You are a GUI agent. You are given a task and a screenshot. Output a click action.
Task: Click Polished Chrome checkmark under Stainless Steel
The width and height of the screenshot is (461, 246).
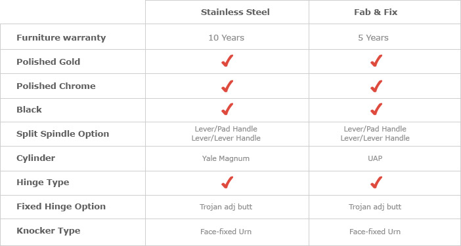point(227,86)
